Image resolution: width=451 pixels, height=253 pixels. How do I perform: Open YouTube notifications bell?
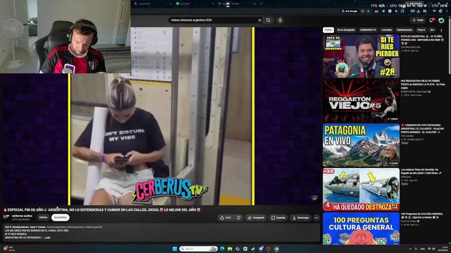pos(431,20)
